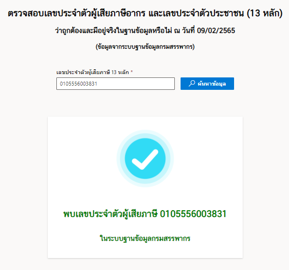Click the entered number 0105556003831 in the textbox

pos(78,84)
